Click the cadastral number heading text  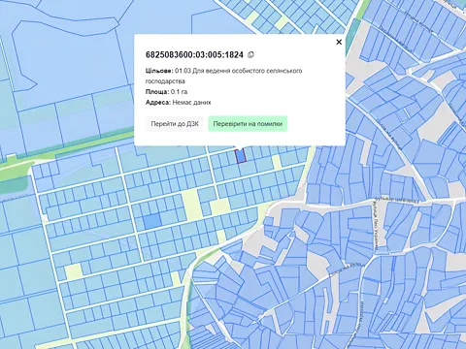(194, 55)
